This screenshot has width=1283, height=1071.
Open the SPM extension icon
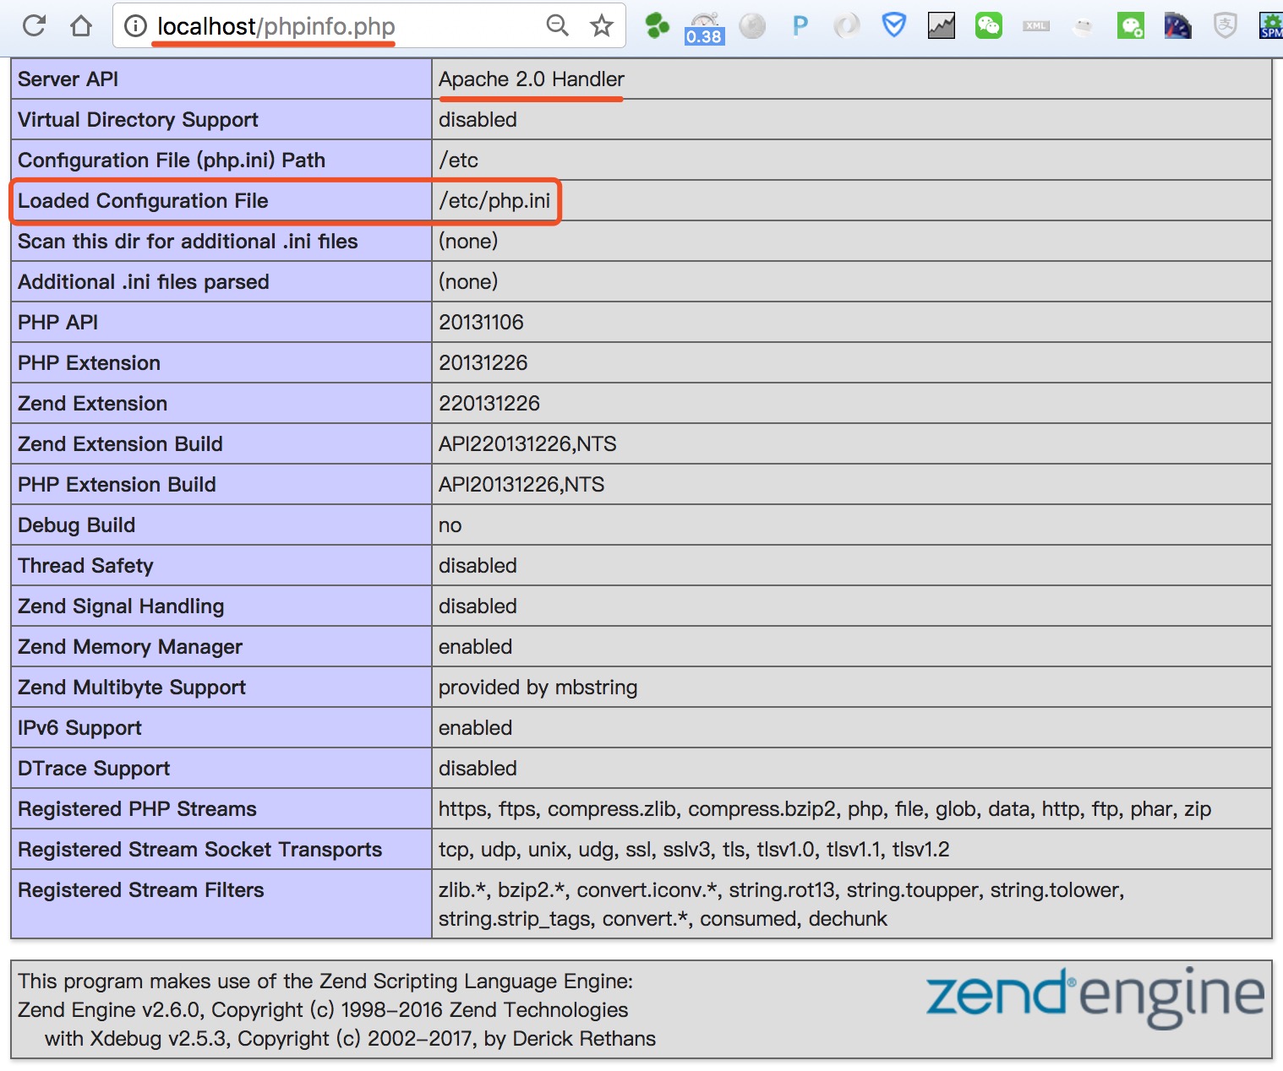pos(1271,25)
